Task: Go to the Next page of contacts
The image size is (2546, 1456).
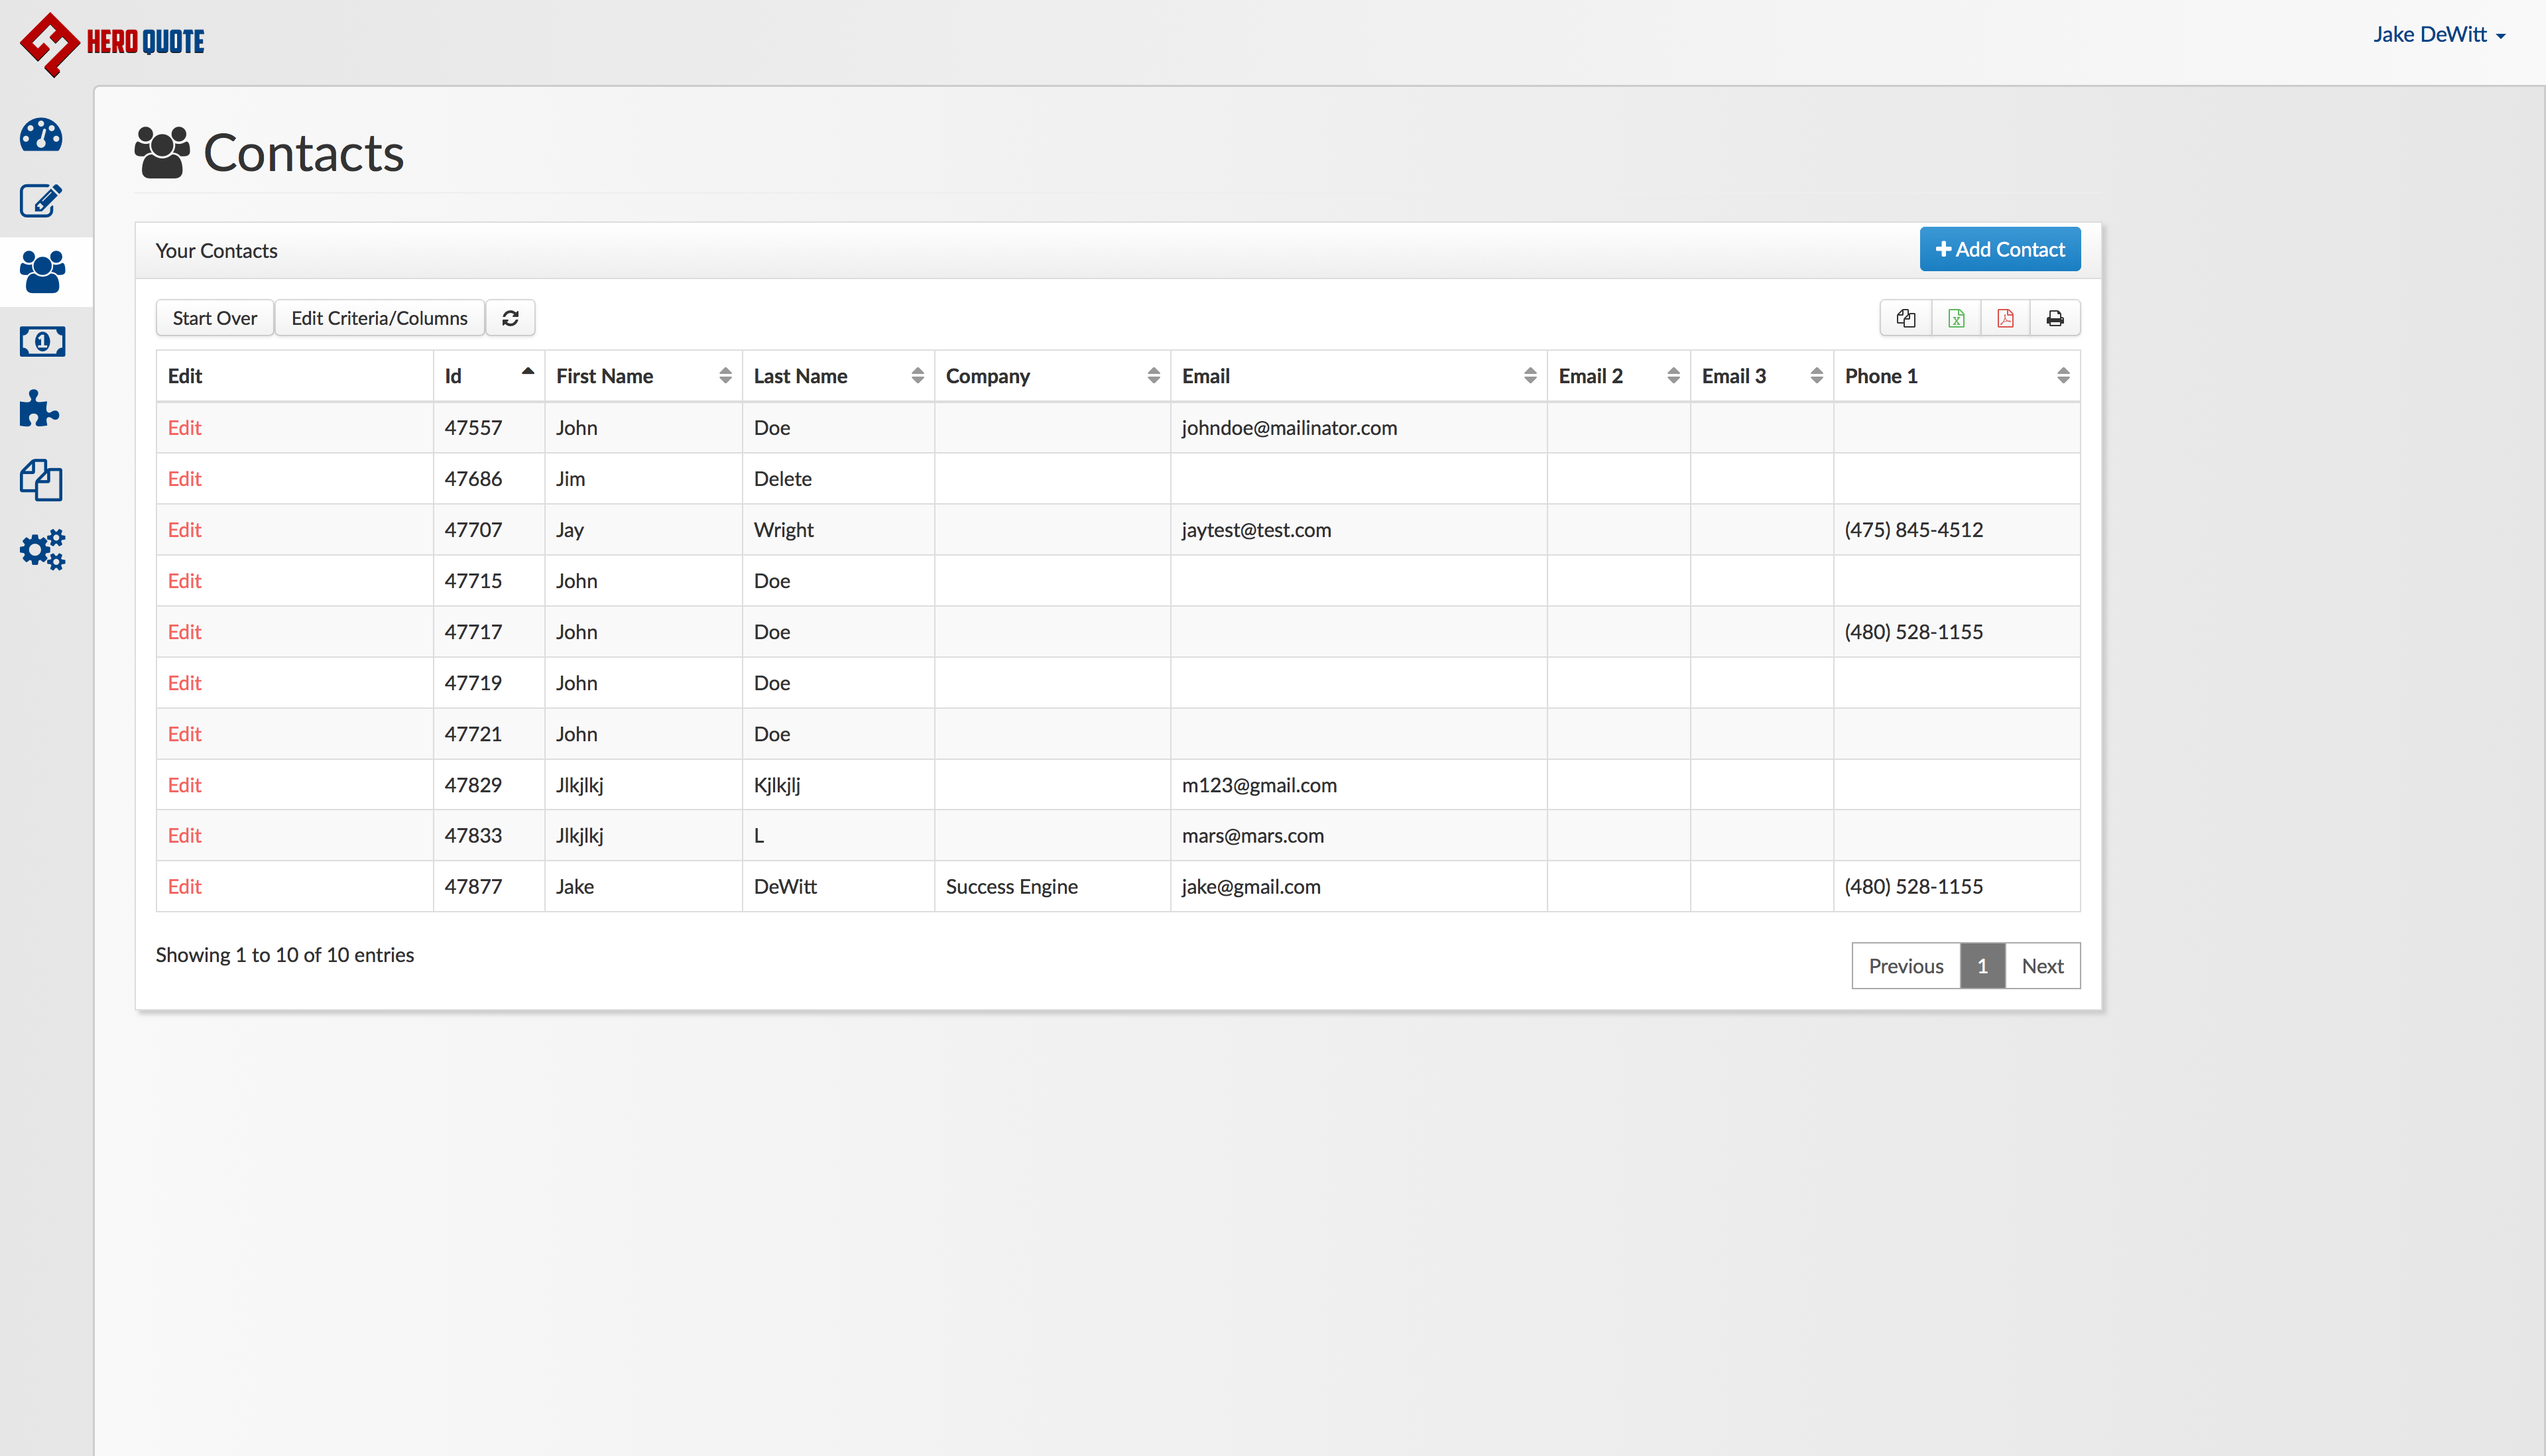Action: coord(2042,966)
